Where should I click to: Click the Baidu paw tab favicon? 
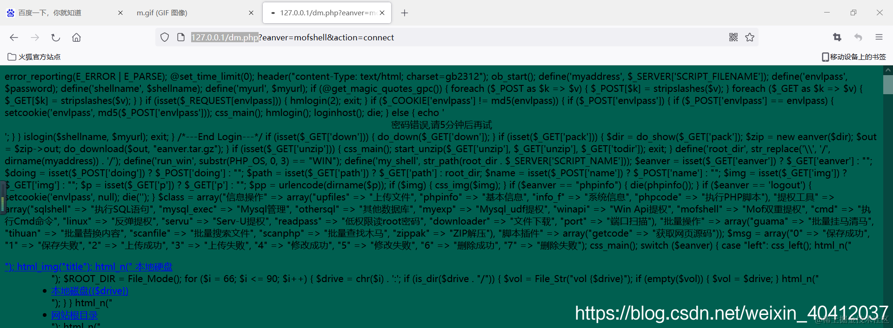pyautogui.click(x=11, y=13)
